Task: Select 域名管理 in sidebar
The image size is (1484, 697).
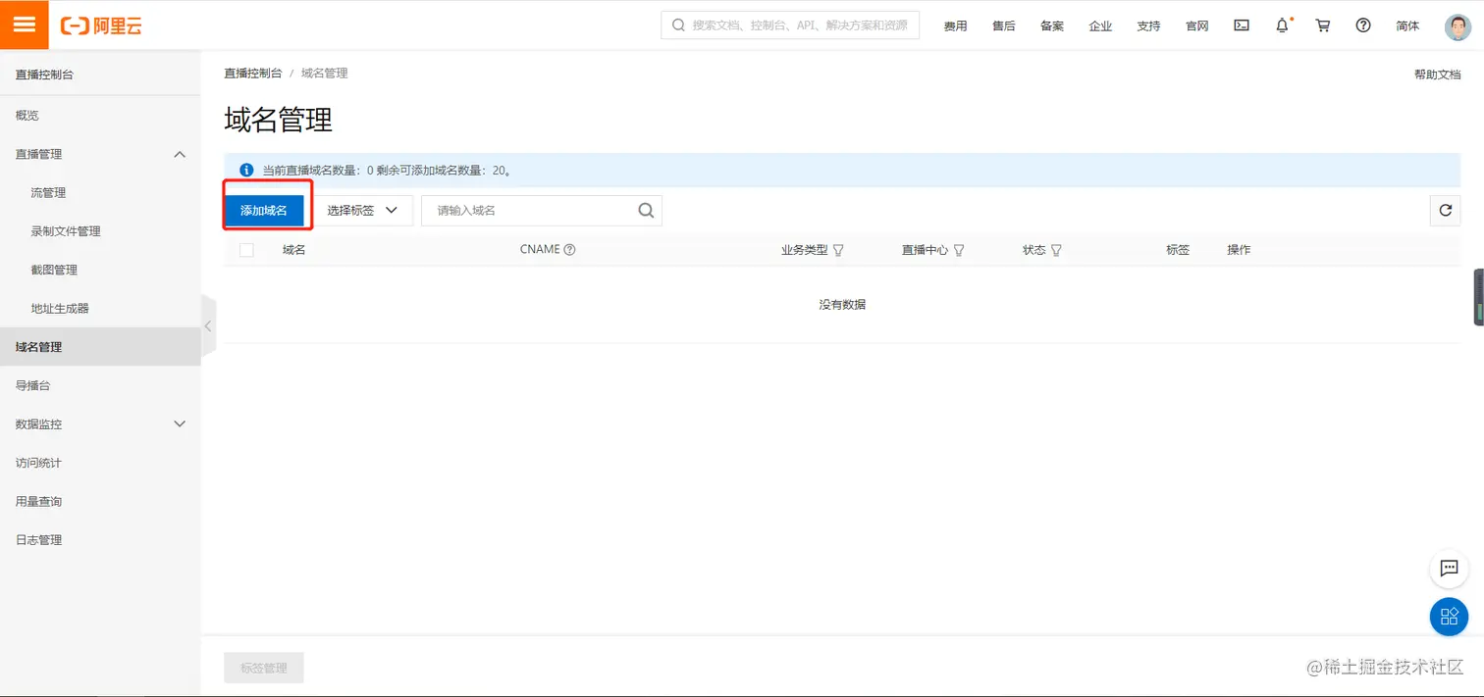Action: (100, 347)
